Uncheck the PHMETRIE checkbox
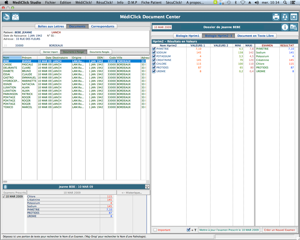Viewport: 300px width, 240px height. coord(154,49)
